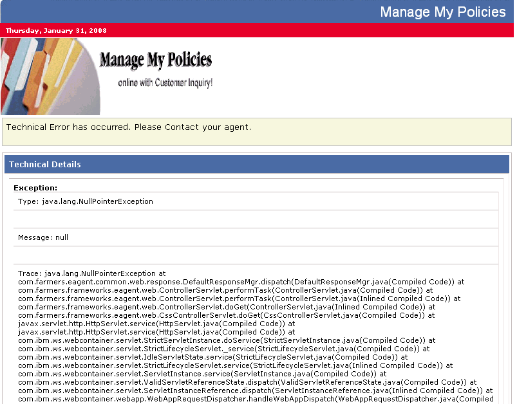Click the CssControllerServlet.doGet trace line
Viewport: 517px width, 404px height.
(x=226, y=315)
